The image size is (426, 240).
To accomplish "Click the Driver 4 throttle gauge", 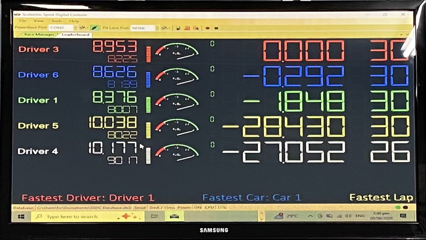I will click(x=177, y=153).
